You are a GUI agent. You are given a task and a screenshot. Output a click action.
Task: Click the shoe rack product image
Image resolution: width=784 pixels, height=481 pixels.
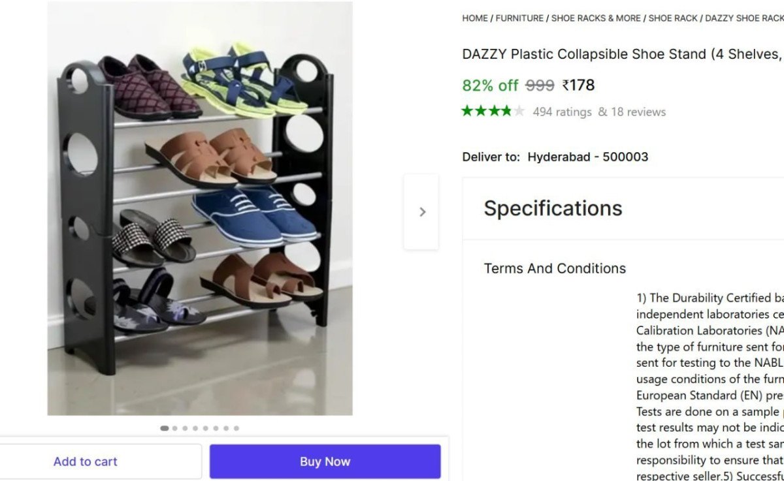(x=199, y=209)
